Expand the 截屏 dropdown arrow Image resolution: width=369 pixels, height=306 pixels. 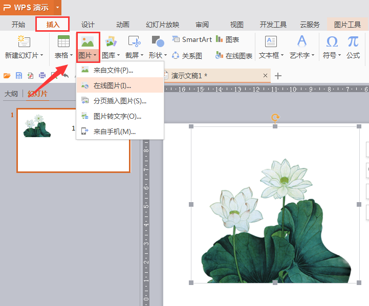[142, 55]
